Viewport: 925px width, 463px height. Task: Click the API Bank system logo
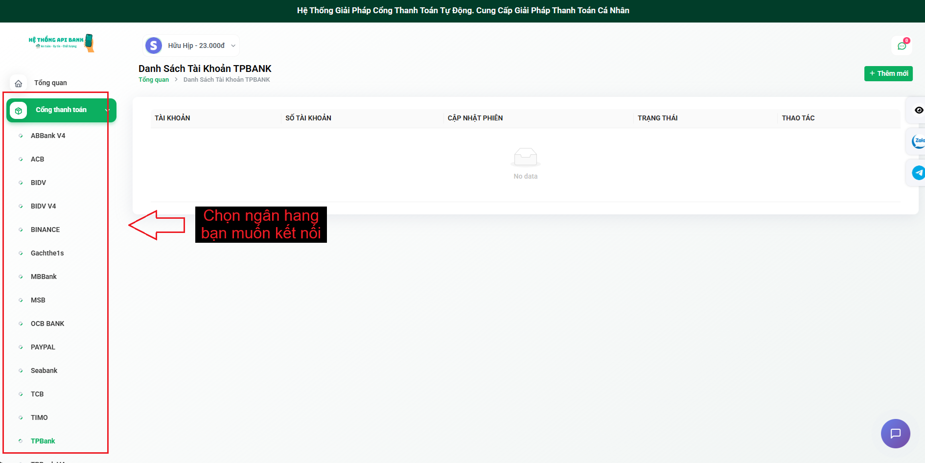click(61, 43)
